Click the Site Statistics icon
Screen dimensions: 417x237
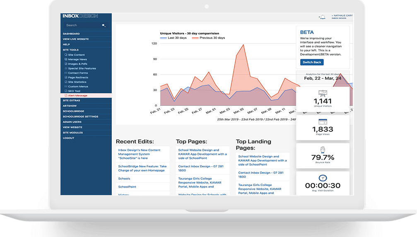pyautogui.click(x=66, y=82)
